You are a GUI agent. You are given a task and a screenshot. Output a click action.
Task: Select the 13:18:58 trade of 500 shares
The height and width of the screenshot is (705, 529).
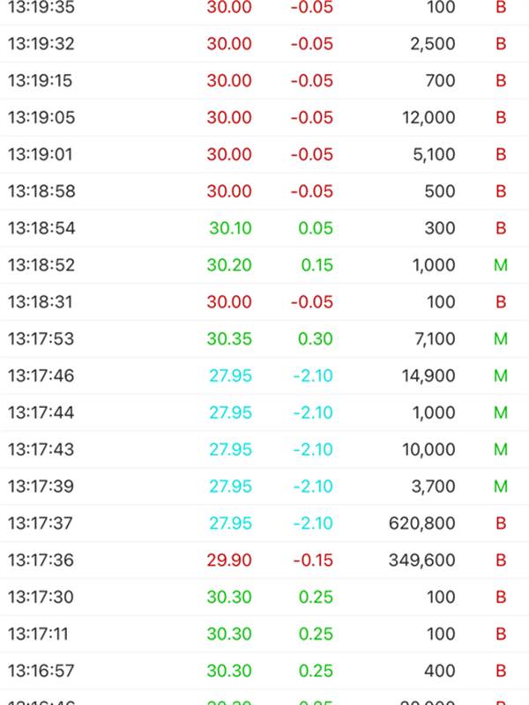pos(264,191)
